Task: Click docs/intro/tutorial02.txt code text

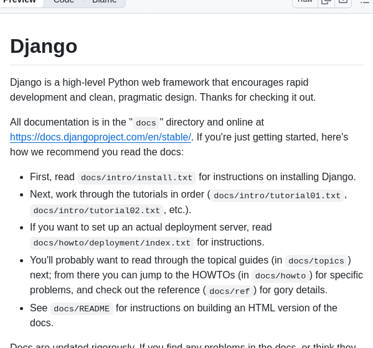Action: 97,211
